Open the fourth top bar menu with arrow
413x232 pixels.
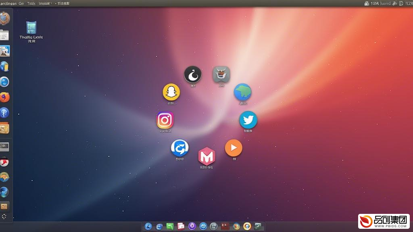(x=46, y=3)
